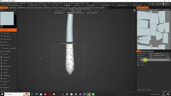Open Microsoft Edge from taskbar

(37, 94)
